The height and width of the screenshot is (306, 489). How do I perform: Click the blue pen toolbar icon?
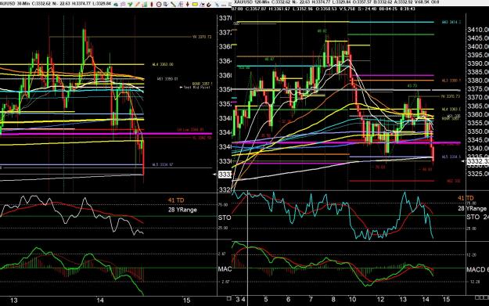tap(217, 5)
